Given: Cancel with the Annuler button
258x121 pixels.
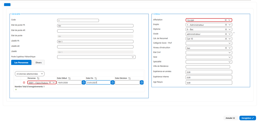Looking at the screenshot, I should point(230,118).
